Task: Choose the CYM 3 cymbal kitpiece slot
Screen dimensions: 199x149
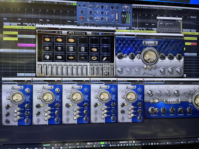Action: 71,40
